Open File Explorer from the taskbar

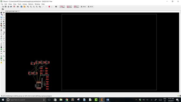61,100
